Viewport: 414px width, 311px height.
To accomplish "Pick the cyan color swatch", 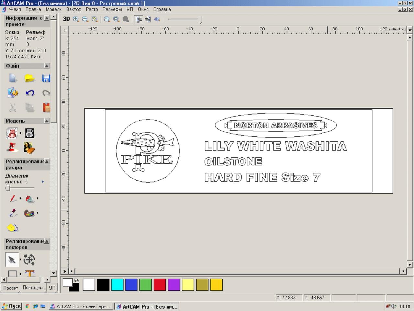I will [x=117, y=285].
